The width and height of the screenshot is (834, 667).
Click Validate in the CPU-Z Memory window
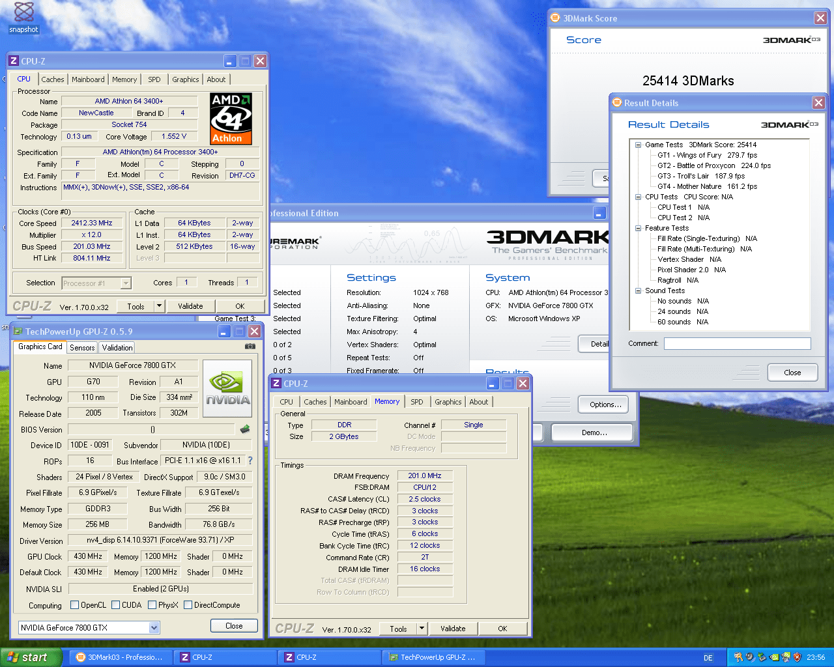pos(453,629)
